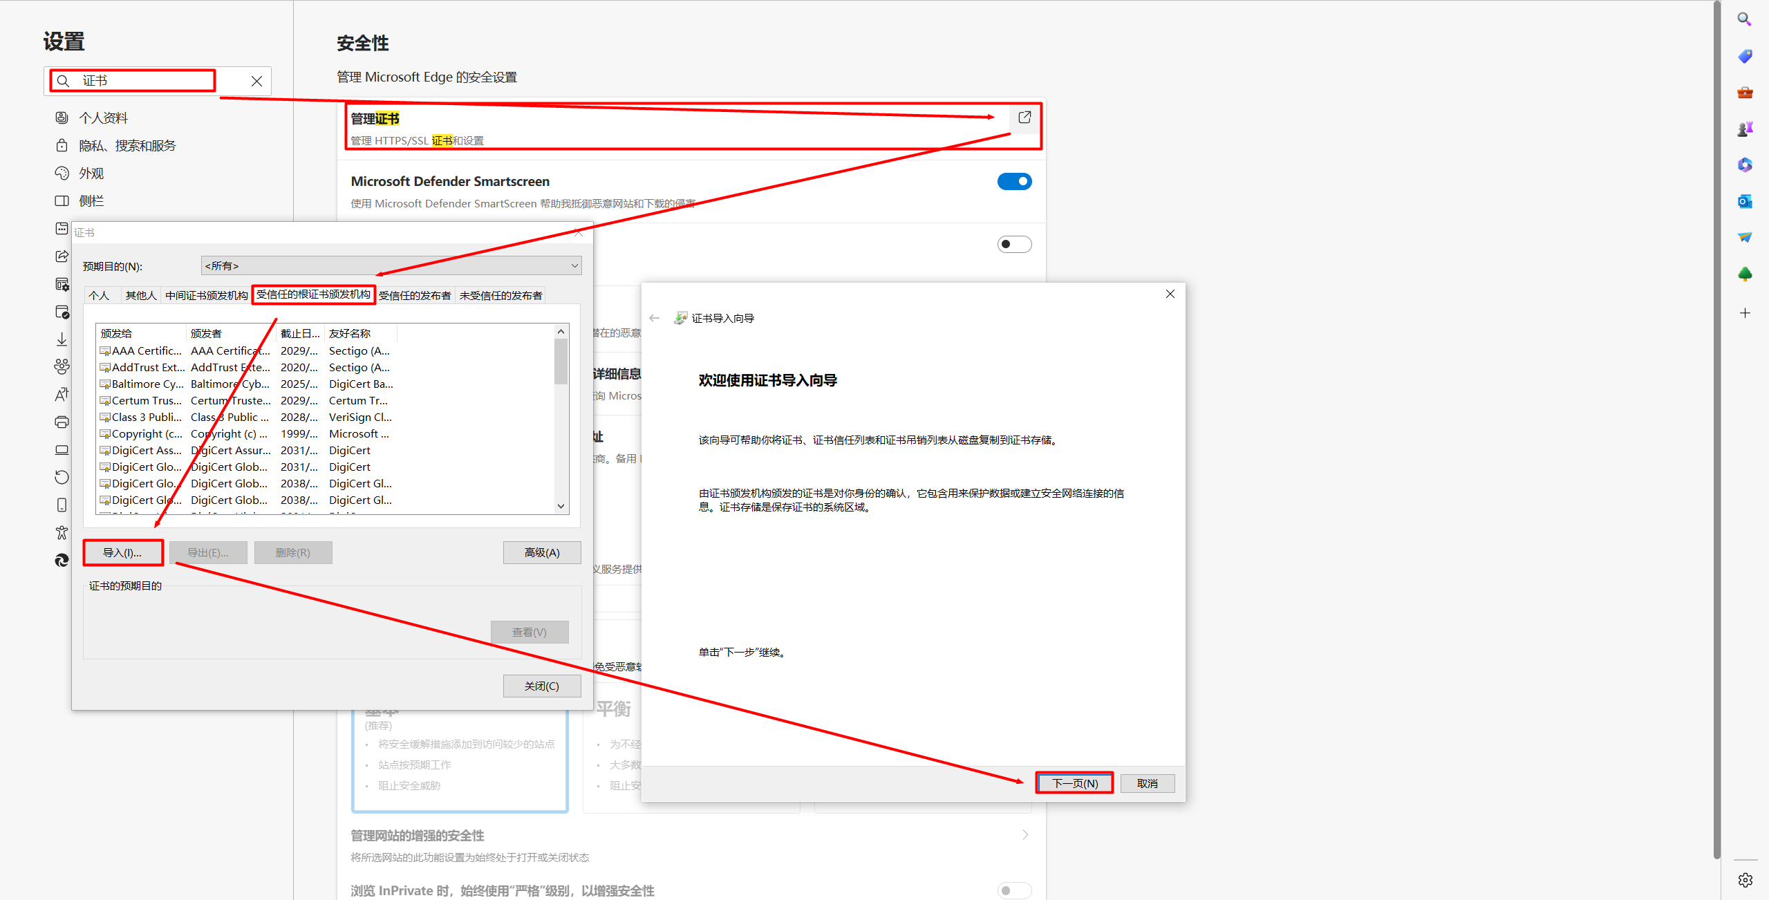Select AddTrust Ext... certificate row
Screen dimensions: 1769x900
point(245,367)
